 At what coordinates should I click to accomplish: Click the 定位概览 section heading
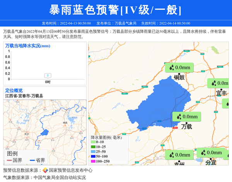click(14, 90)
